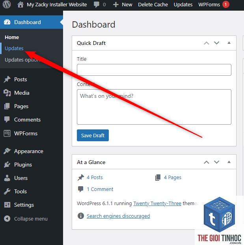Toggle Quick Draft panel collapse triangle
The width and height of the screenshot is (244, 245).
(x=229, y=43)
